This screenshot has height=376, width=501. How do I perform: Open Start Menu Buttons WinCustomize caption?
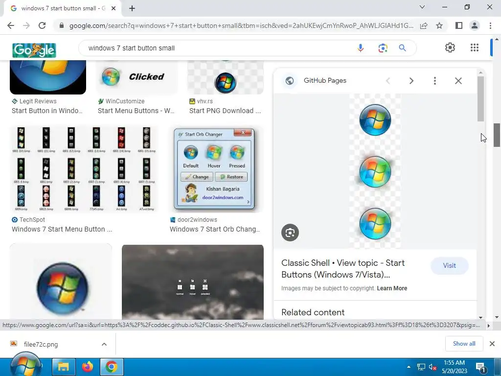coord(136,111)
